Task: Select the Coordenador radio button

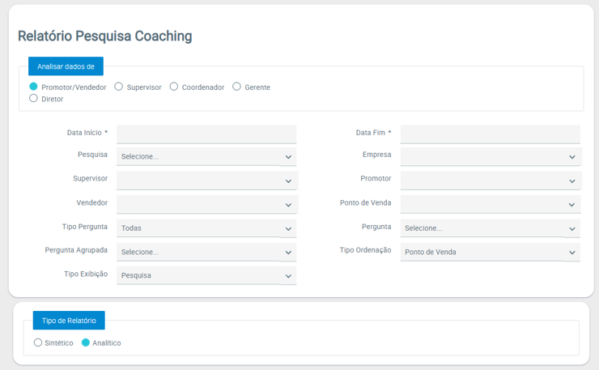Action: tap(174, 87)
